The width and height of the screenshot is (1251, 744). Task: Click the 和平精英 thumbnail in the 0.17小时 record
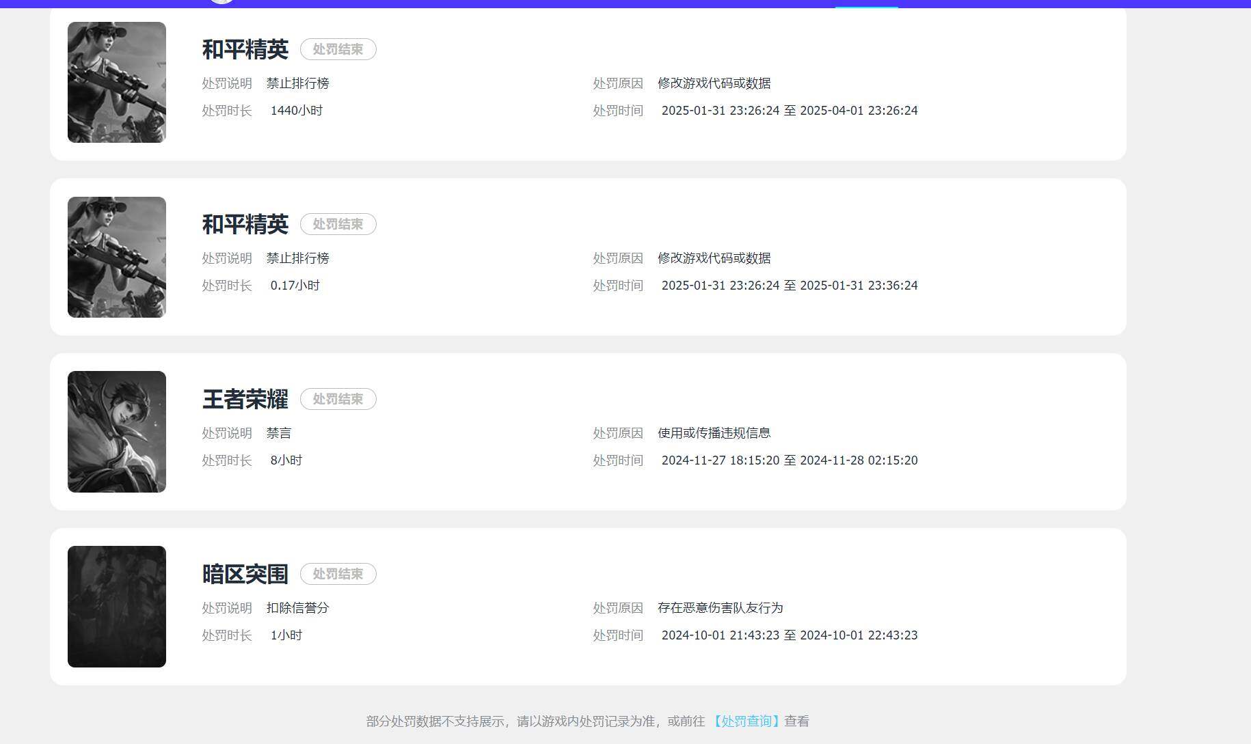pyautogui.click(x=117, y=257)
